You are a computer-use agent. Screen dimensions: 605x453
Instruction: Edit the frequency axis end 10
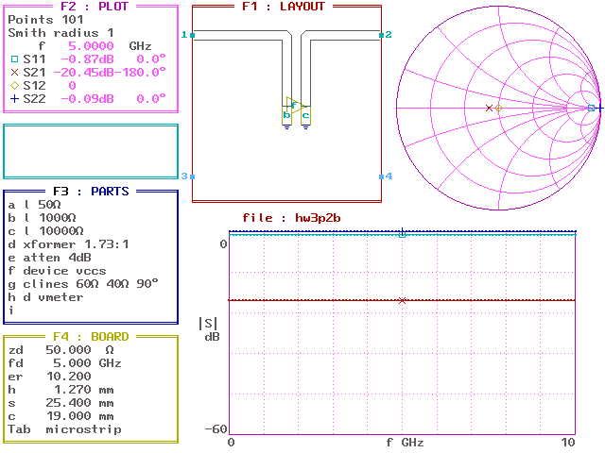(x=568, y=443)
